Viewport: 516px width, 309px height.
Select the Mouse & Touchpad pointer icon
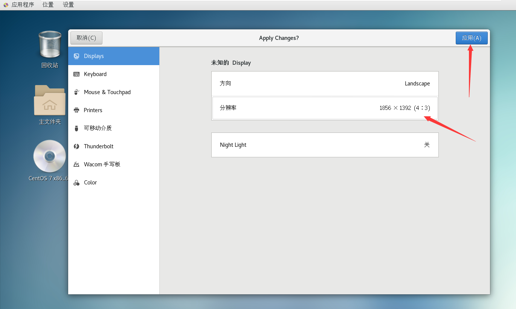tap(76, 92)
